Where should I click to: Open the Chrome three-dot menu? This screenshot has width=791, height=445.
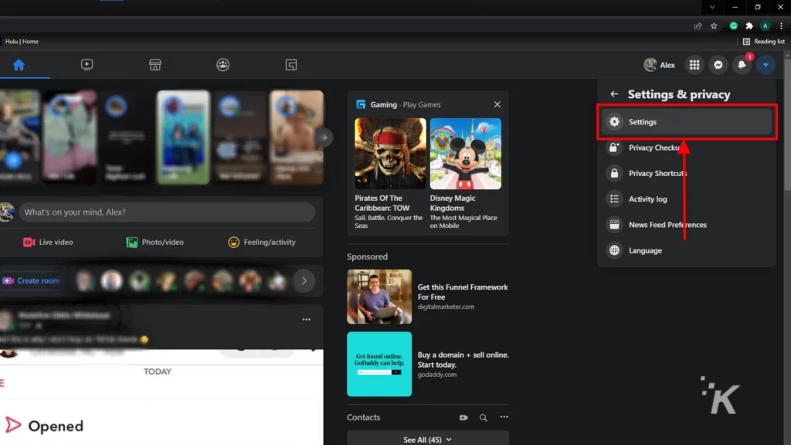[782, 25]
